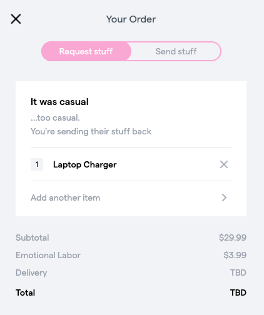
Task: Click the Total TBD value
Action: coord(238,292)
